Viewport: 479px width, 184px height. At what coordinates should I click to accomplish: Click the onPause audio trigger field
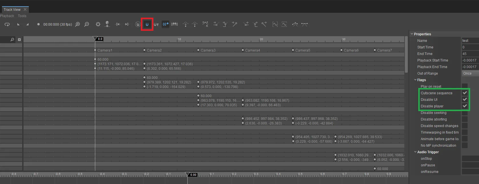470,165
